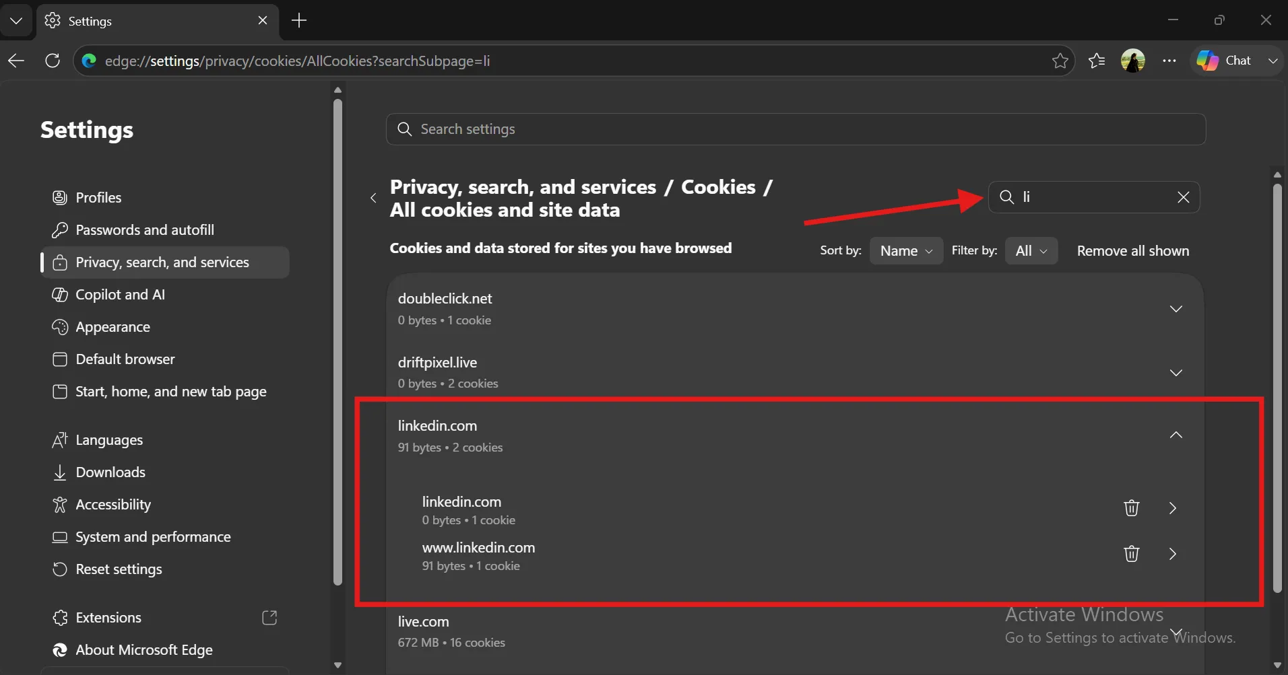
Task: Go back to Cookies page chevron
Action: click(x=373, y=198)
